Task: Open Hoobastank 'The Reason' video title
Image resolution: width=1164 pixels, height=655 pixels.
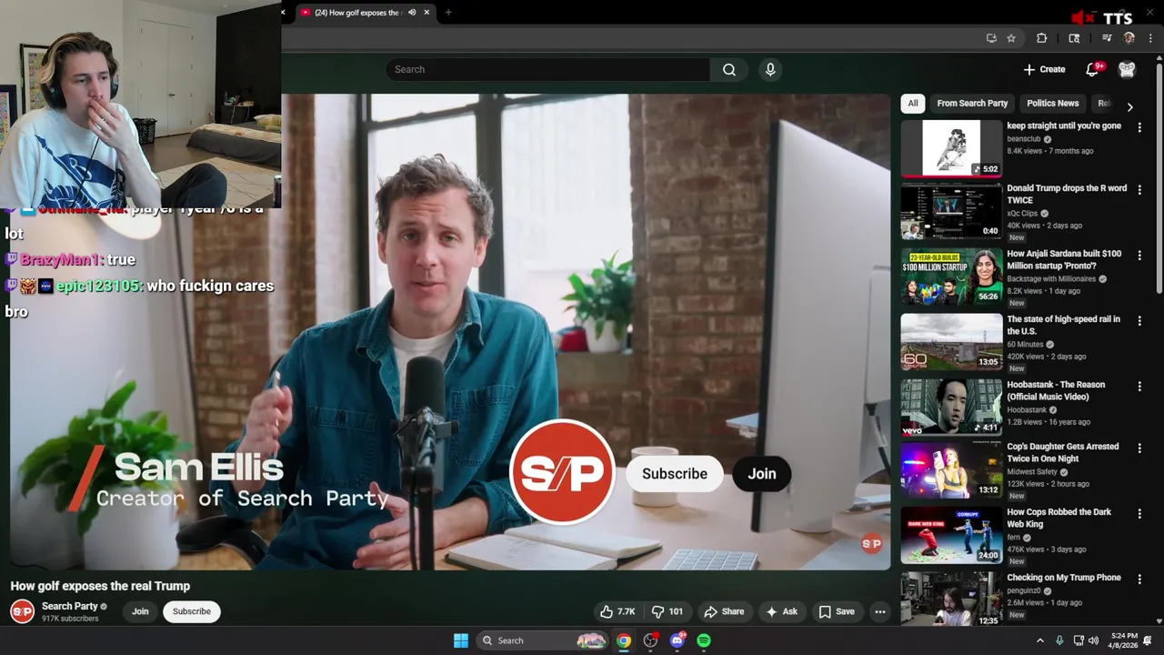Action: (x=1056, y=390)
